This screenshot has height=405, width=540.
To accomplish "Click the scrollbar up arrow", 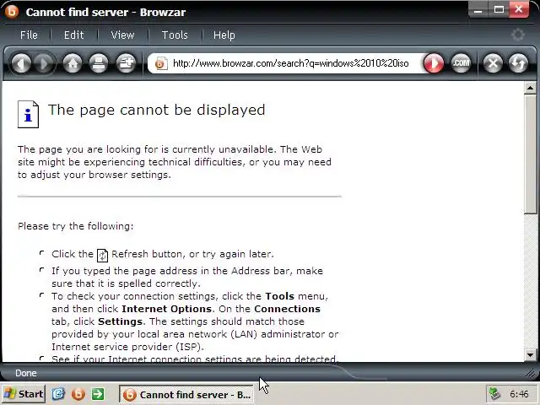I will (530, 88).
